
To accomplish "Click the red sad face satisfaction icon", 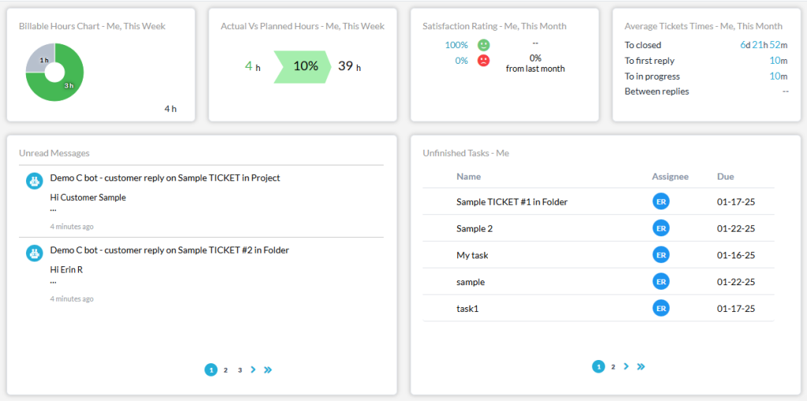I will [483, 61].
